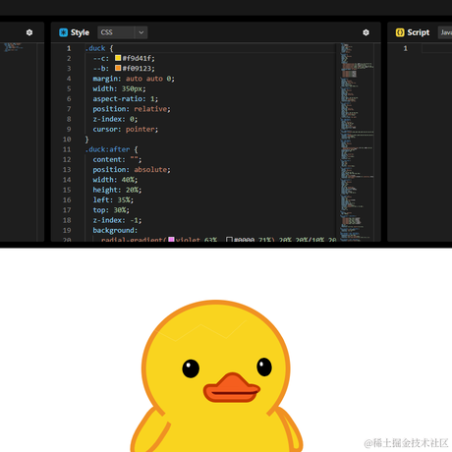452x452 pixels.
Task: Click the dropdown arrow beside CSS
Action: pyautogui.click(x=141, y=32)
